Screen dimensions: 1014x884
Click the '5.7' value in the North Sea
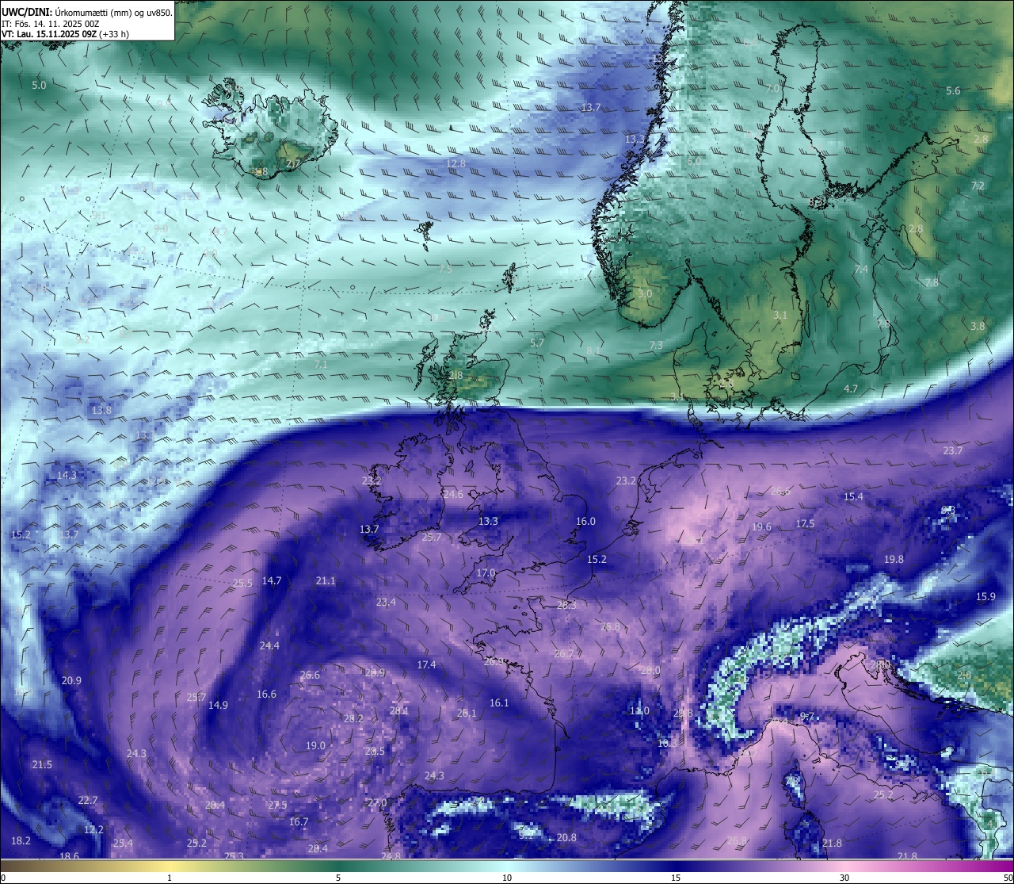(x=537, y=343)
